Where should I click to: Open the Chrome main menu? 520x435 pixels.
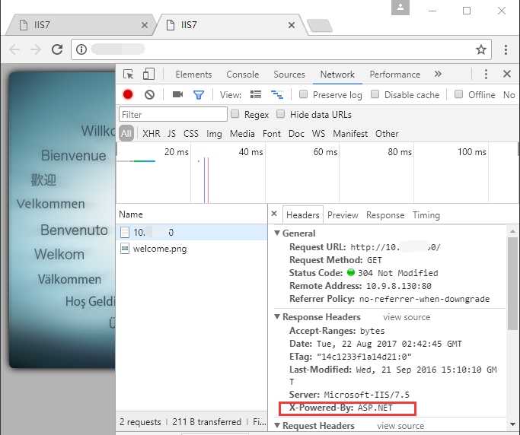pyautogui.click(x=506, y=49)
